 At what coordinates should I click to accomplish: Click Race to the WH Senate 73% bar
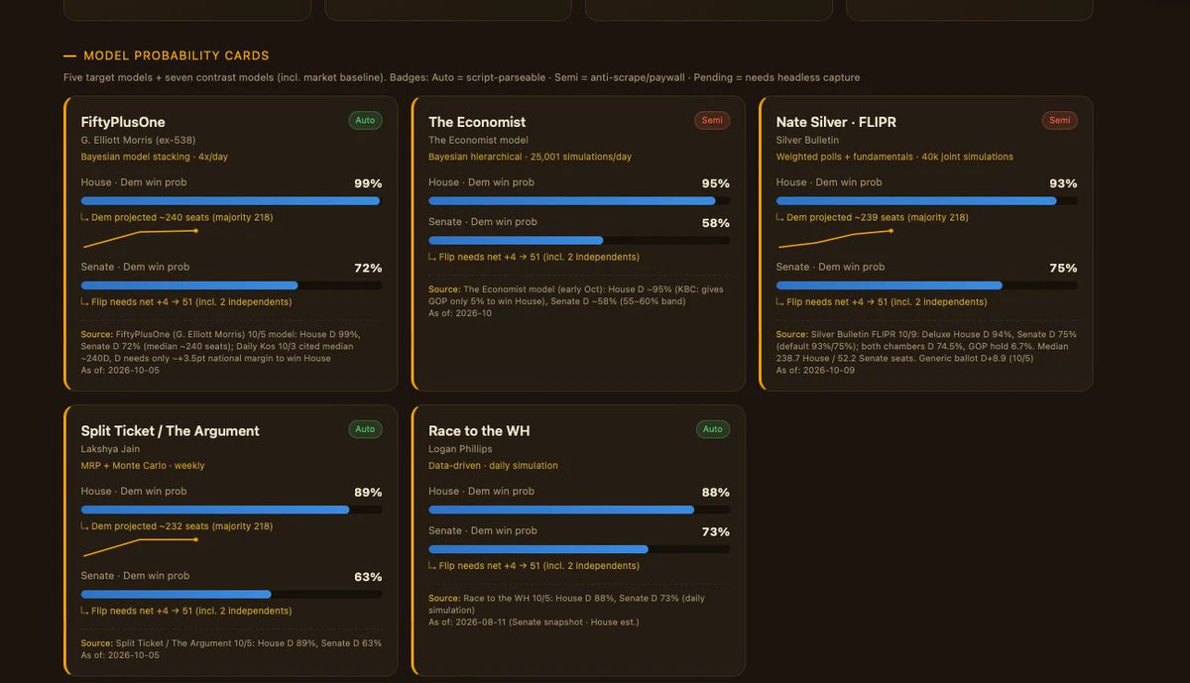(579, 549)
